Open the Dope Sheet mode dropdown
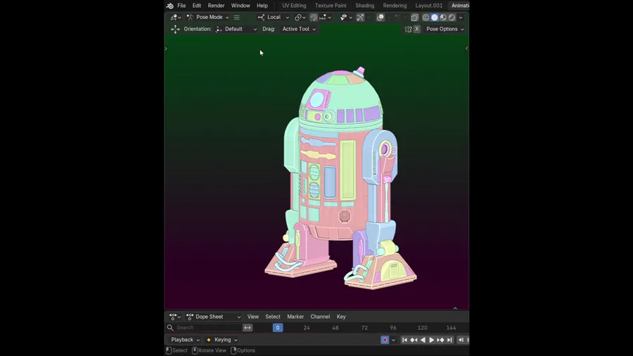Viewport: 633px width, 356px height. coord(213,317)
